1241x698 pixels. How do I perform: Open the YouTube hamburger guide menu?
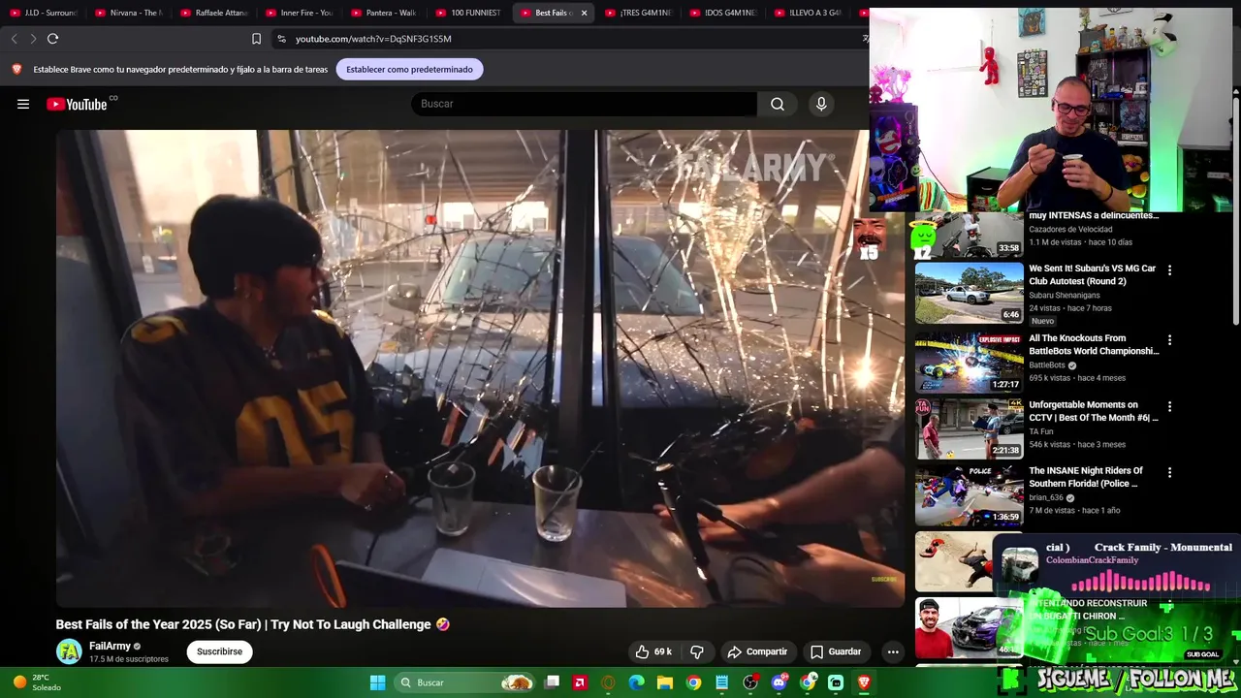pos(23,104)
